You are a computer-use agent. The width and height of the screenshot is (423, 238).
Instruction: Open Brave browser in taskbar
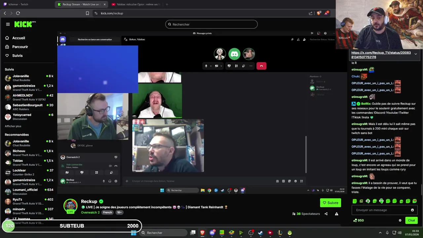coord(203,233)
